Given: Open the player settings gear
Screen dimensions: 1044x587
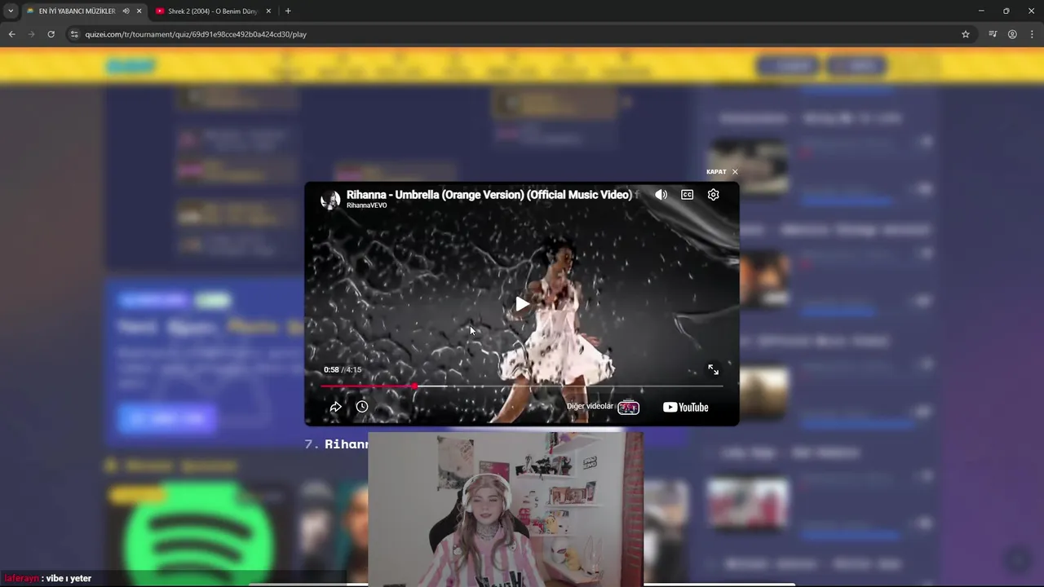Looking at the screenshot, I should coord(714,195).
